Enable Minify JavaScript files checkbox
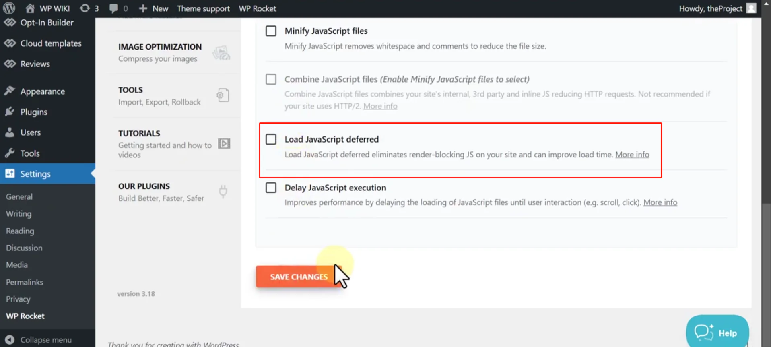Image resolution: width=771 pixels, height=347 pixels. 271,31
